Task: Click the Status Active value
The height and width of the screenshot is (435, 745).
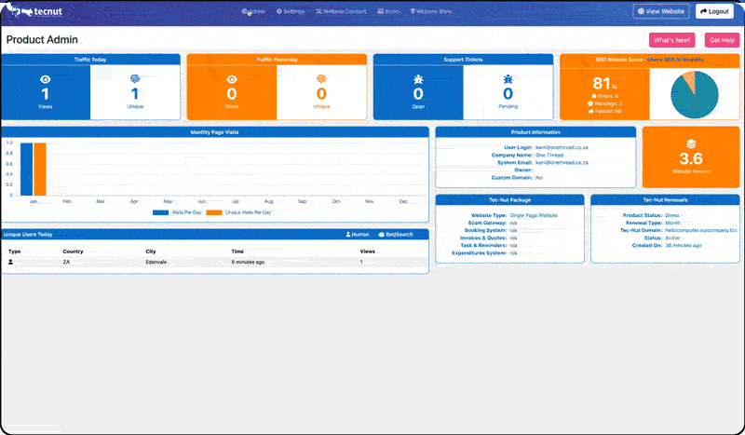Action: pos(672,238)
